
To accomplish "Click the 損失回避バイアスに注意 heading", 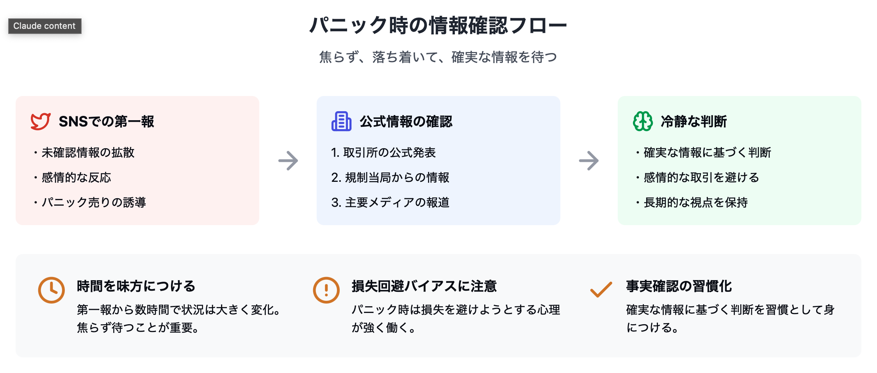I will coord(424,286).
